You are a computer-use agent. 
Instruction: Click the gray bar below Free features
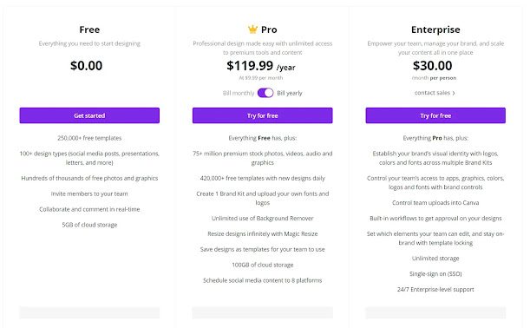pos(89,312)
